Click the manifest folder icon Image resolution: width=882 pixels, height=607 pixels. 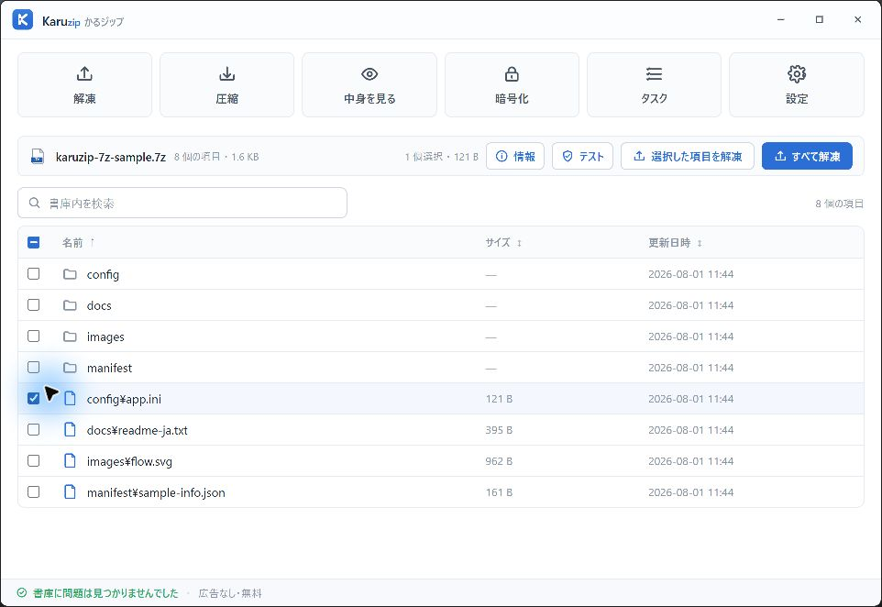tap(70, 368)
